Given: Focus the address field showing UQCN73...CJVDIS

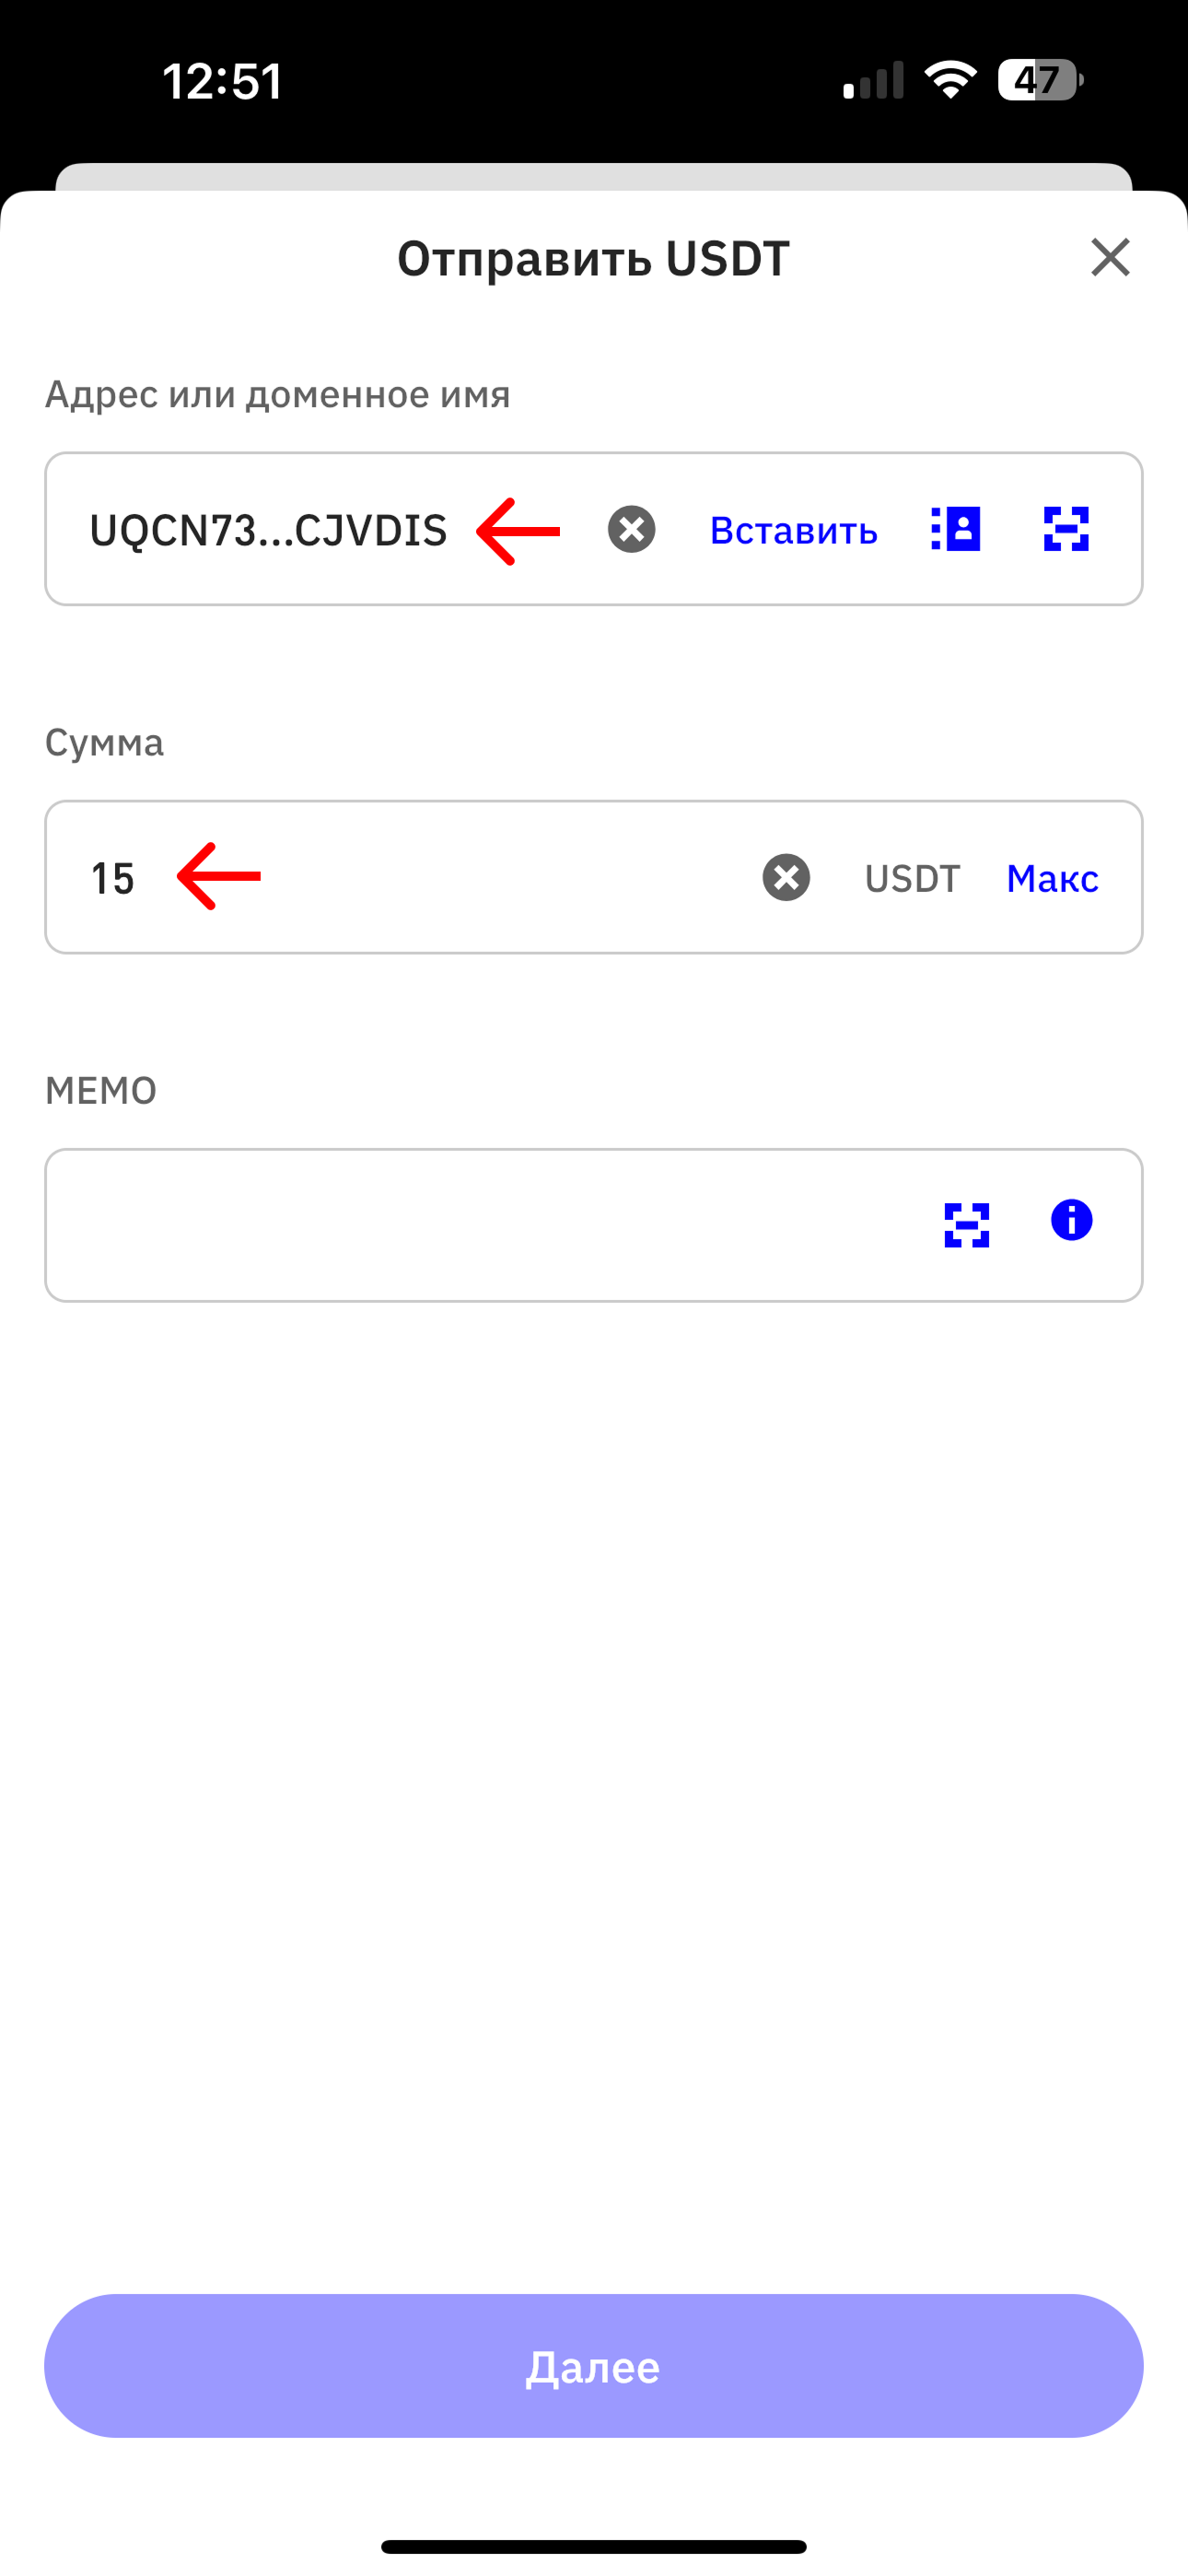Looking at the screenshot, I should 268,530.
